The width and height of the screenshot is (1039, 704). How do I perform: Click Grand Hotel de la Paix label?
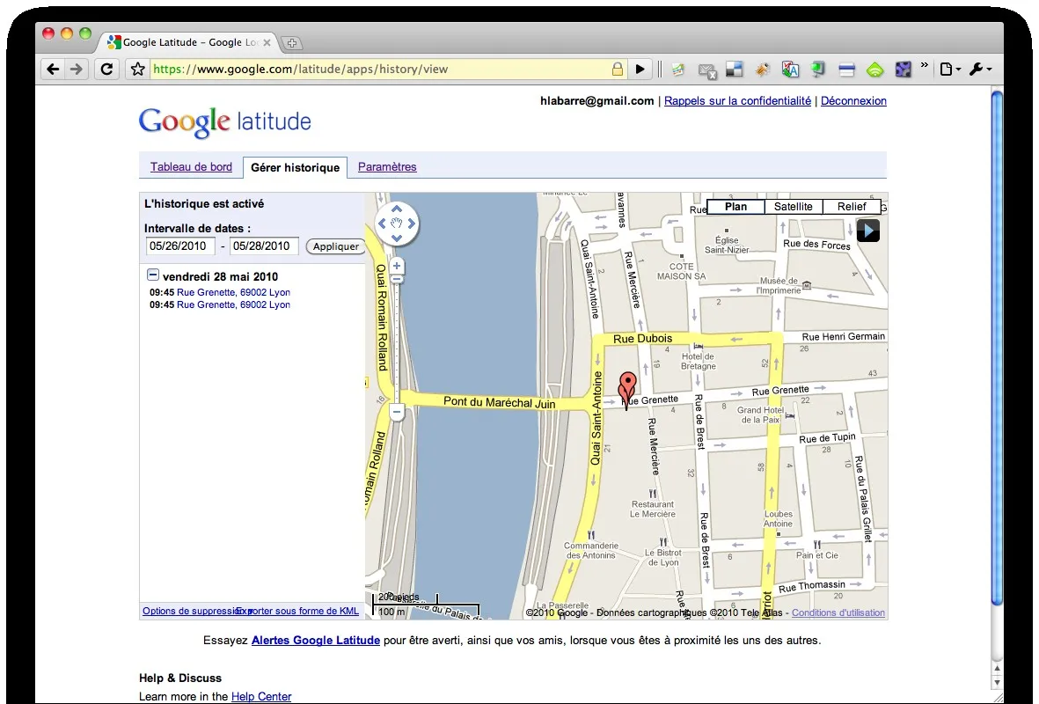click(x=760, y=415)
